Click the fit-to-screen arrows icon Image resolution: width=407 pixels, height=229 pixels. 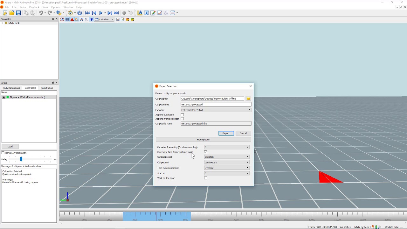coord(166,13)
